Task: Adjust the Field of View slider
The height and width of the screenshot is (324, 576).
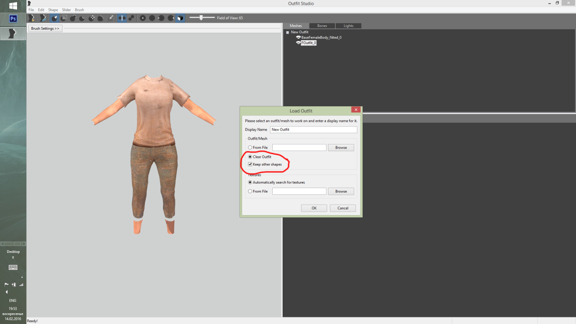Action: click(x=201, y=18)
